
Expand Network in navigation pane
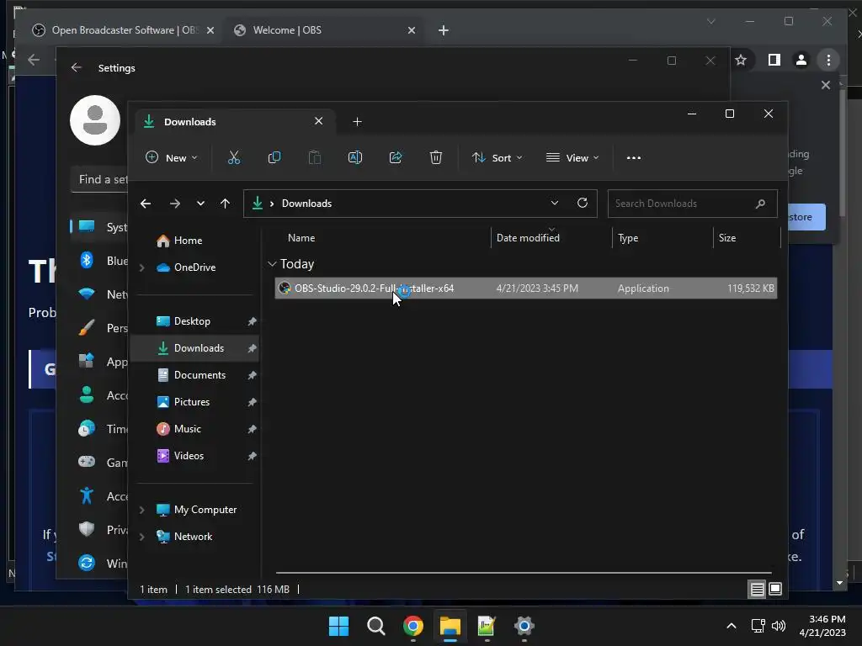point(141,537)
